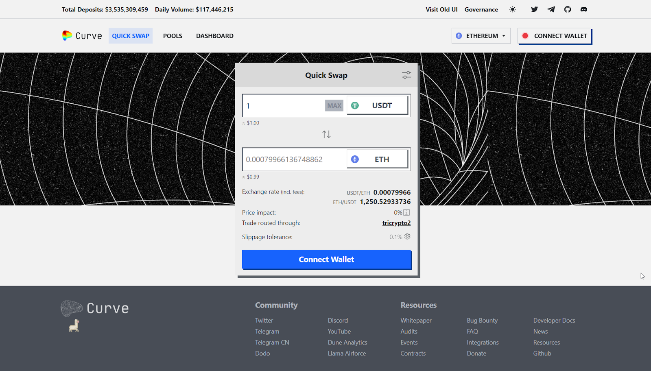Click the Ethereum network icon in header
This screenshot has width=651, height=371.
[459, 36]
